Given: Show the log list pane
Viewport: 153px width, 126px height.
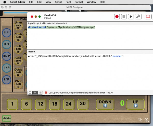Looking at the screenshot, I should pos(40,93).
